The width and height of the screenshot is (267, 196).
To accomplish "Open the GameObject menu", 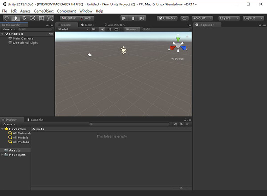I will pos(44,11).
